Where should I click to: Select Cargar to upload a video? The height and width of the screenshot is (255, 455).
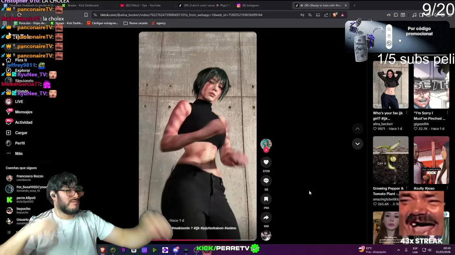coord(17,133)
